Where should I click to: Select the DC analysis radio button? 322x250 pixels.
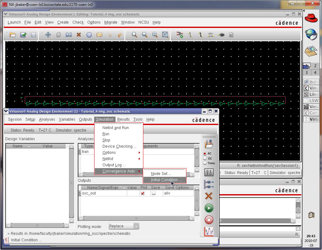(x=205, y=158)
